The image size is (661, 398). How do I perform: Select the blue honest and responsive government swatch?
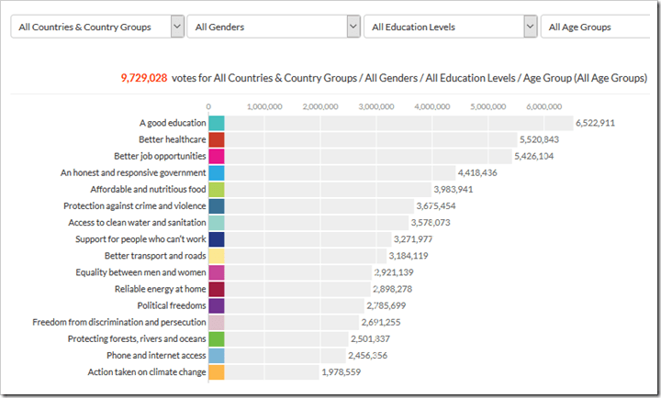(217, 172)
